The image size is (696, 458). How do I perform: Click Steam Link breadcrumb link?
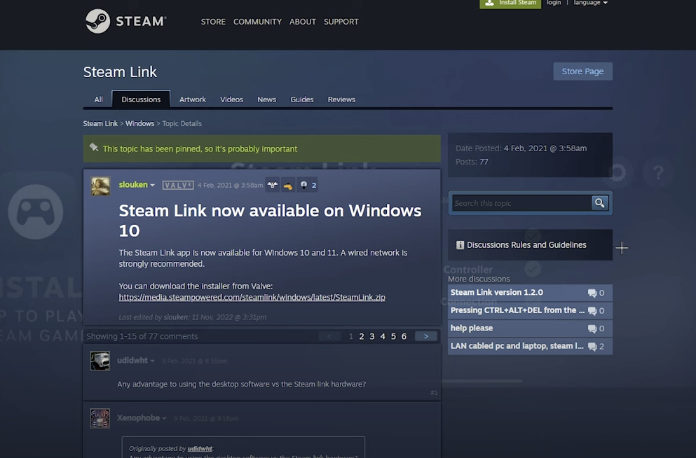click(100, 124)
